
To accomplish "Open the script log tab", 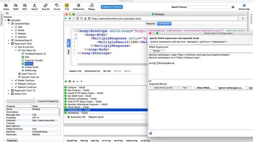I will tap(145, 140).
